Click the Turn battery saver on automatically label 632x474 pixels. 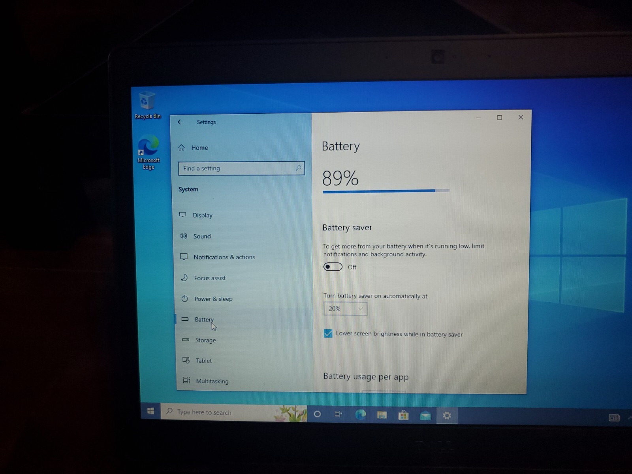click(x=375, y=296)
